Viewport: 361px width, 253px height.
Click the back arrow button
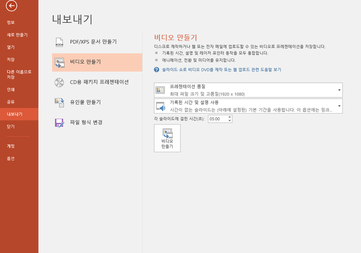12,5
